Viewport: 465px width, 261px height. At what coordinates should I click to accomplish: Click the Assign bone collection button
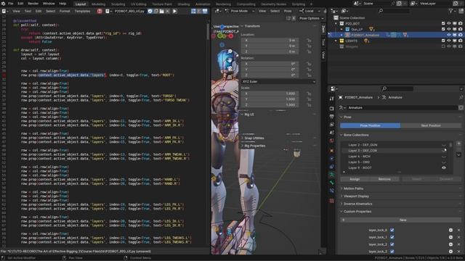355,179
